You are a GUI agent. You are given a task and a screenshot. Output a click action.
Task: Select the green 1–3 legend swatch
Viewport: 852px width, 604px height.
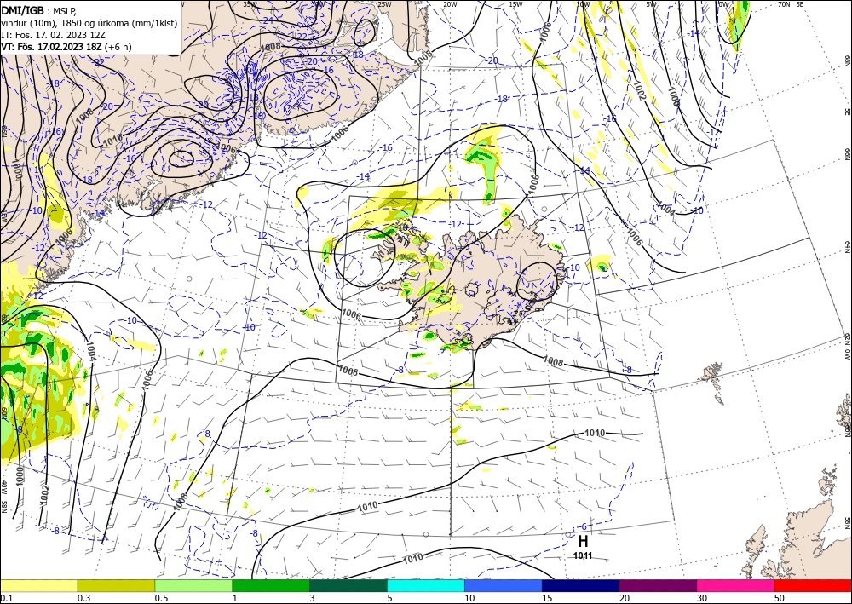pos(271,585)
